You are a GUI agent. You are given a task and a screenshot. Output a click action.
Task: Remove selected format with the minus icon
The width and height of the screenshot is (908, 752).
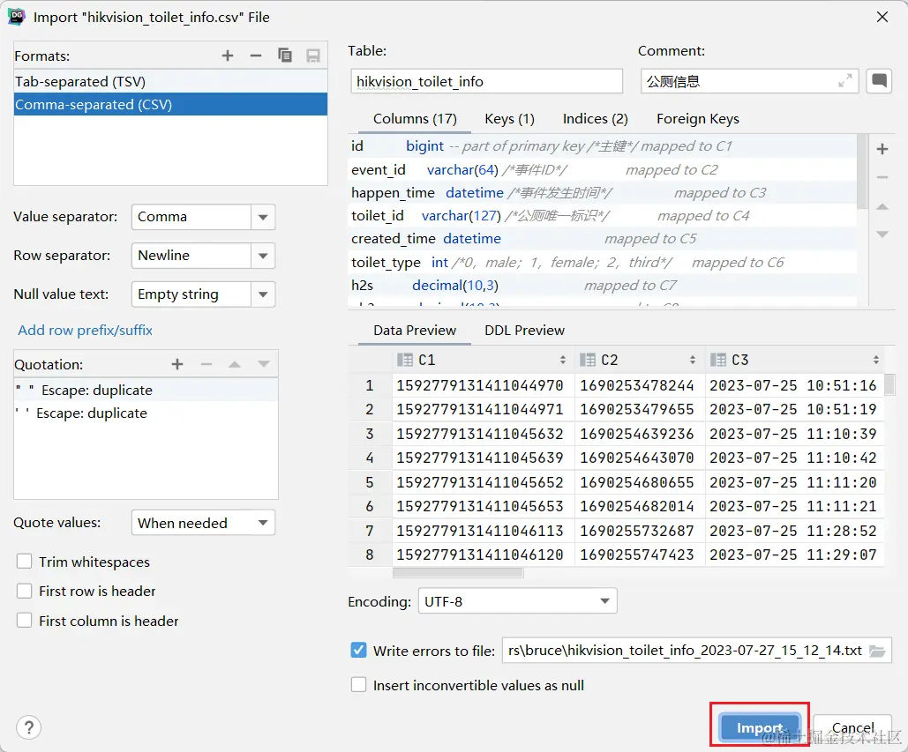tap(256, 56)
